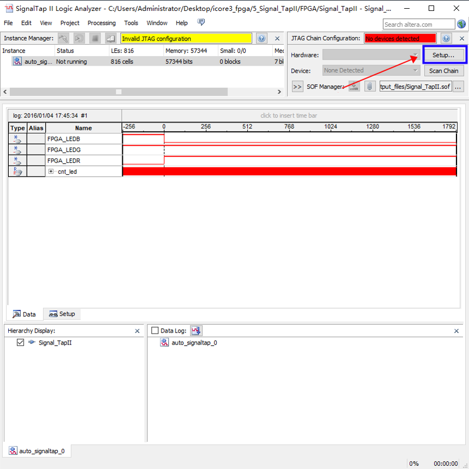469x469 pixels.
Task: Open the Window menu
Action: 157,23
